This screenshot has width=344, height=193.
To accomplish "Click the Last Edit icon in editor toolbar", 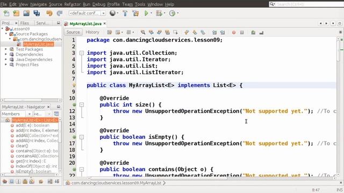I will (x=109, y=32).
